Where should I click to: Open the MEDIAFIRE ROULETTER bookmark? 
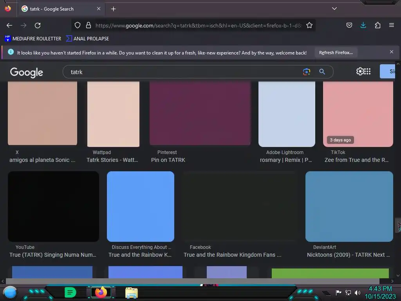point(33,39)
